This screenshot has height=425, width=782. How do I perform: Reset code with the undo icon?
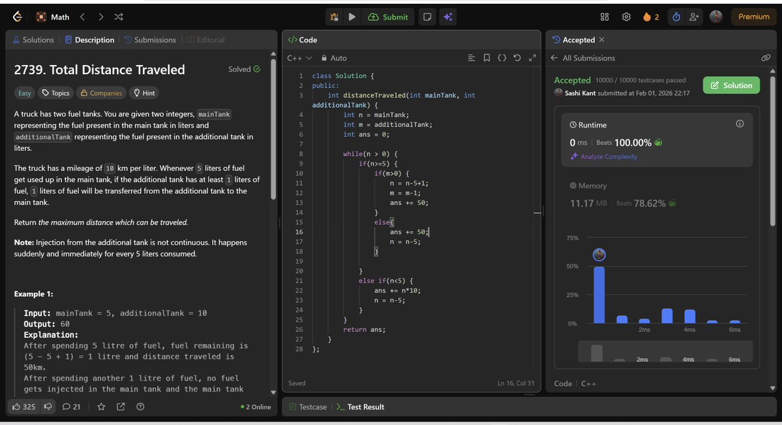point(517,58)
